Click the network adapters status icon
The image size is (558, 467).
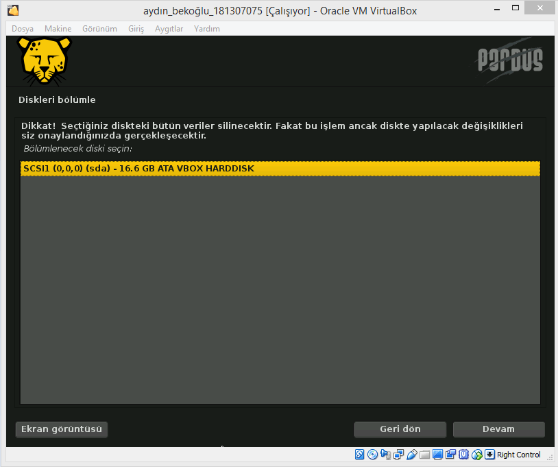point(398,455)
